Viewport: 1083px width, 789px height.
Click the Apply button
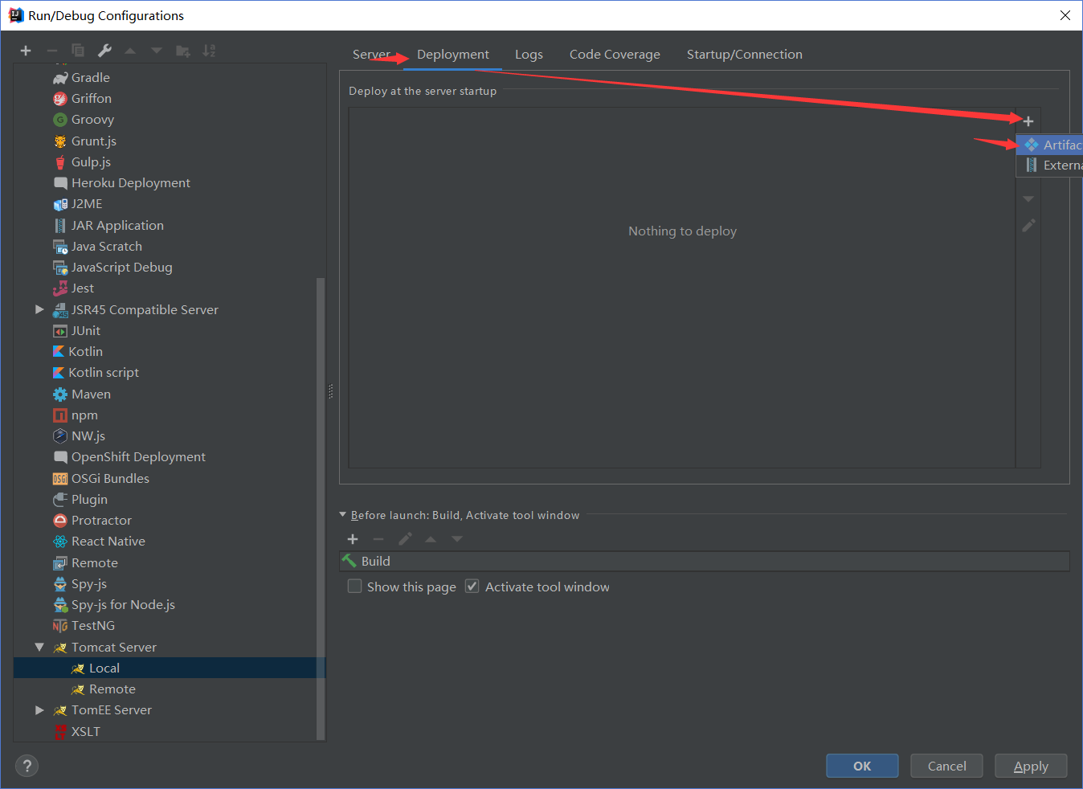coord(1031,766)
